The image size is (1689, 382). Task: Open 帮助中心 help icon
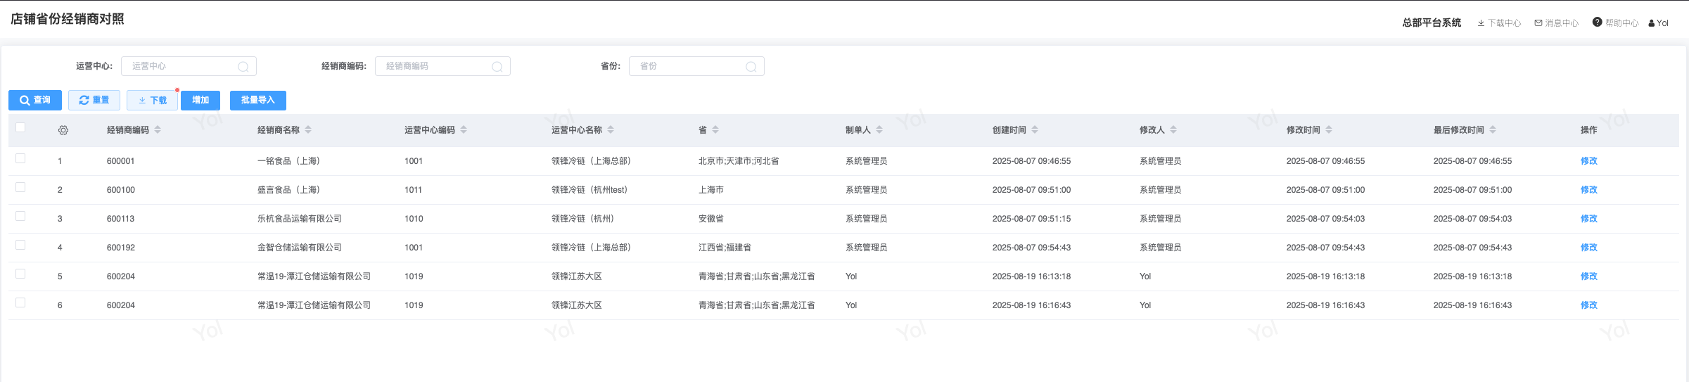[1598, 23]
